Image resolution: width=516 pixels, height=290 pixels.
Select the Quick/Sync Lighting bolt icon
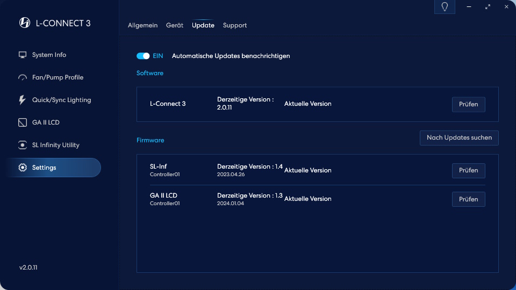pyautogui.click(x=23, y=100)
